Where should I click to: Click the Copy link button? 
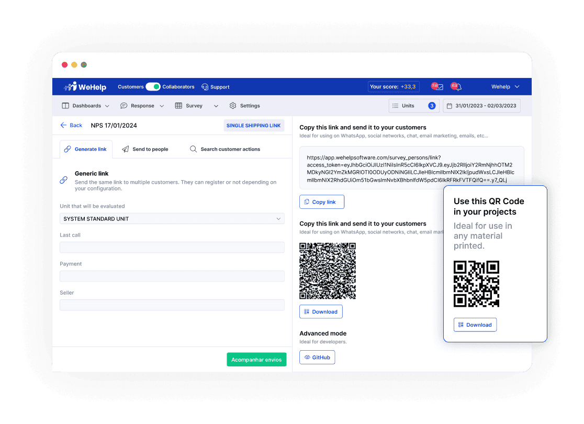tap(321, 202)
